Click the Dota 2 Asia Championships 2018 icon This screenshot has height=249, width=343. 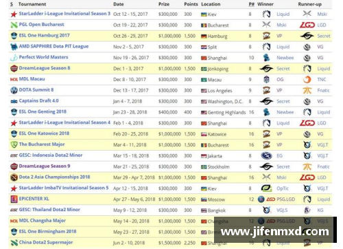pos(14,177)
